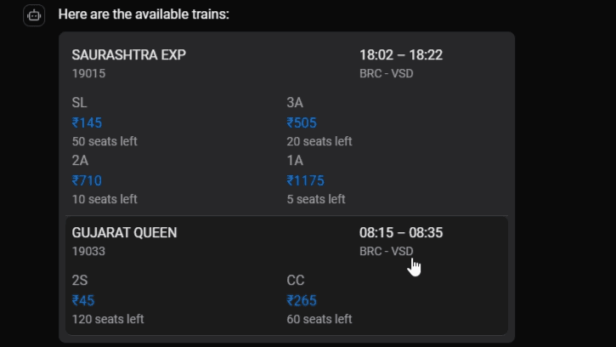Click the 18:02 – 18:22 departure time
Viewport: 616px width, 347px height.
[401, 55]
